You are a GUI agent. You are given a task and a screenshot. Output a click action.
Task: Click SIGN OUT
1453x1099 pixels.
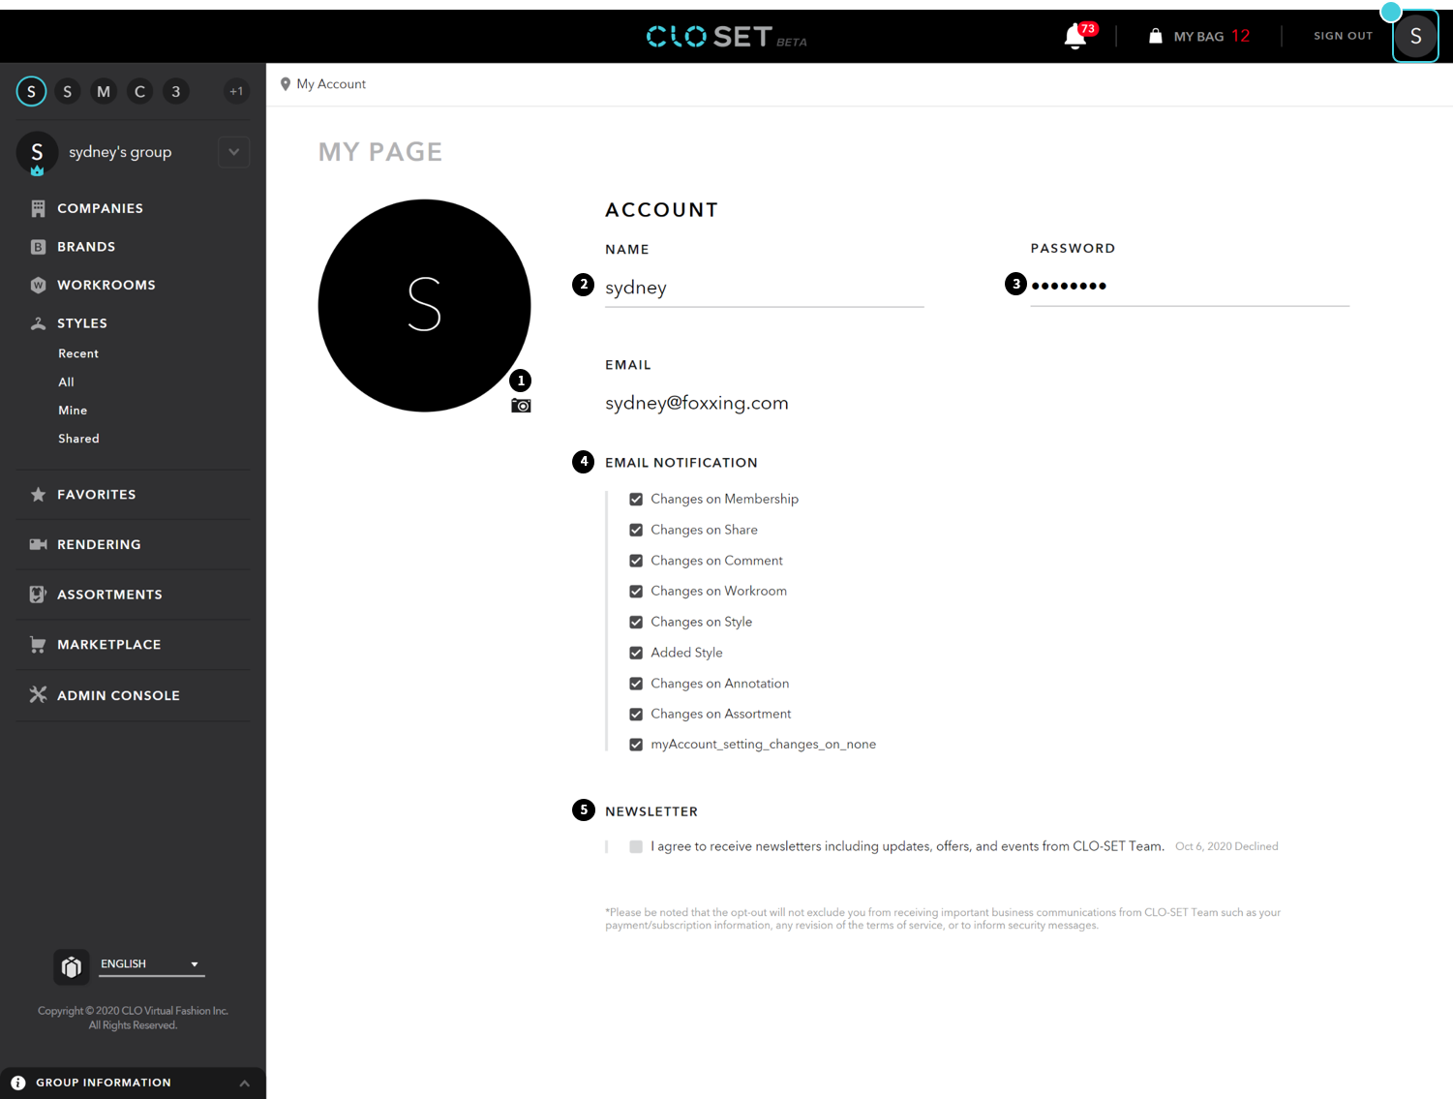1343,36
